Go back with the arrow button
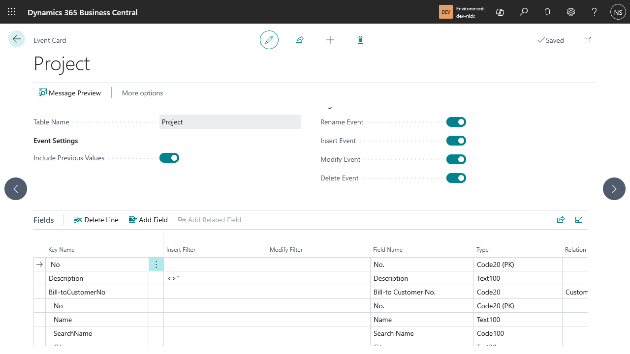 coord(17,39)
